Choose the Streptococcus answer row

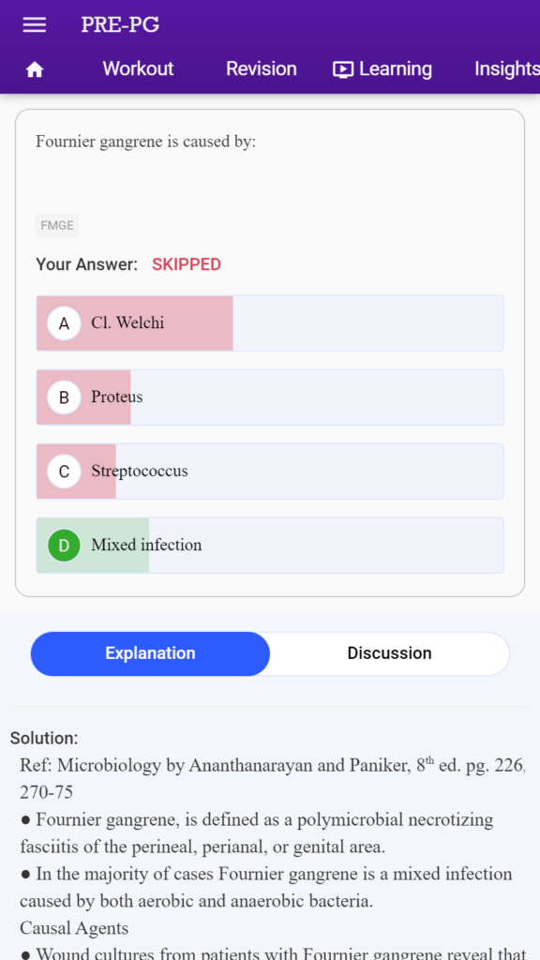270,472
